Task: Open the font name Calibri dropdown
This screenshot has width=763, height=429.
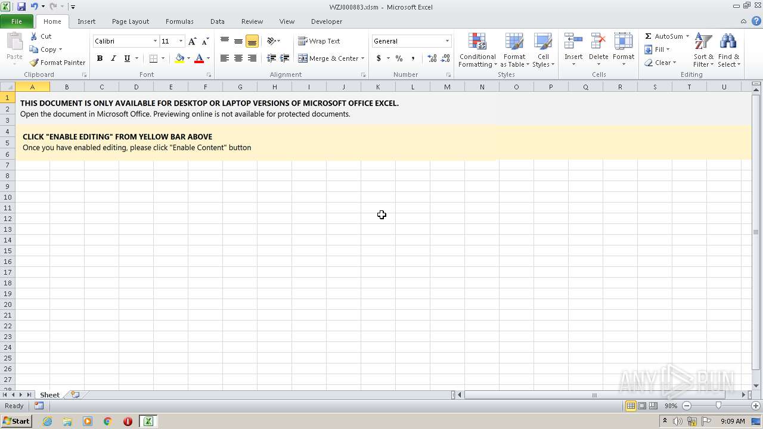Action: (x=155, y=41)
